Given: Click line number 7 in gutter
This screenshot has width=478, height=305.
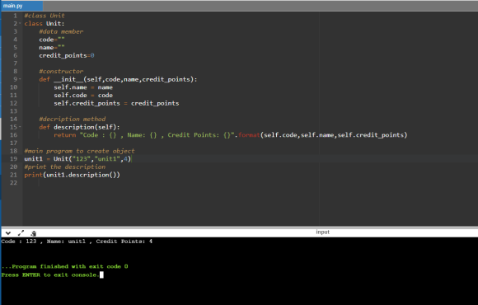Looking at the screenshot, I should coord(15,63).
